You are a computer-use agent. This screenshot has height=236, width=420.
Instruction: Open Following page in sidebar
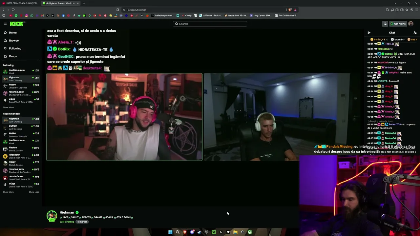(20, 49)
